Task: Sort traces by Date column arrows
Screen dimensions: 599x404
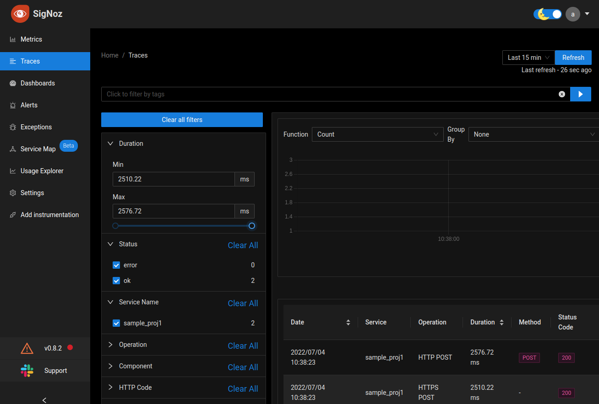Action: [348, 323]
